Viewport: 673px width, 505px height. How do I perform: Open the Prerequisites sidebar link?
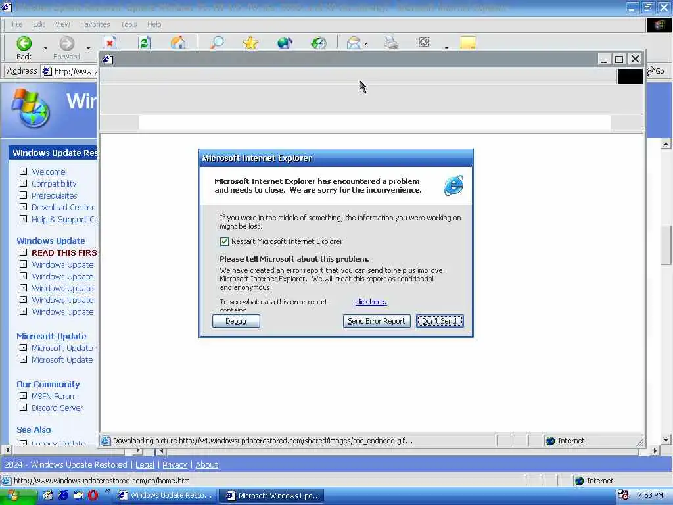[54, 196]
